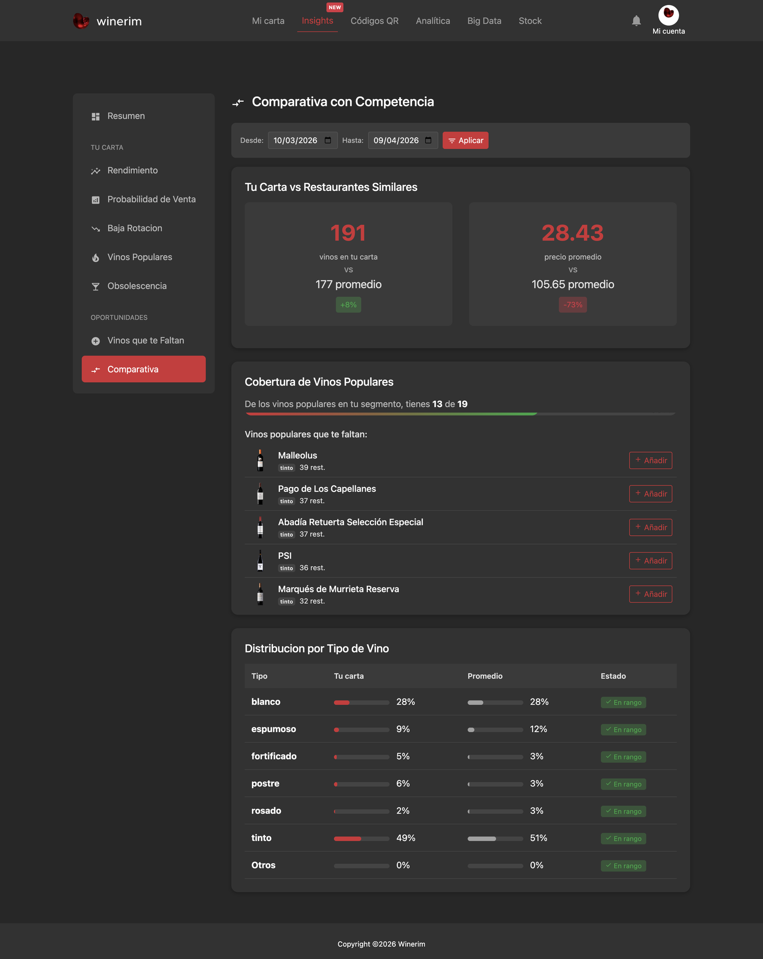This screenshot has height=959, width=763.
Task: Click the PSI bottle image
Action: [x=260, y=561]
